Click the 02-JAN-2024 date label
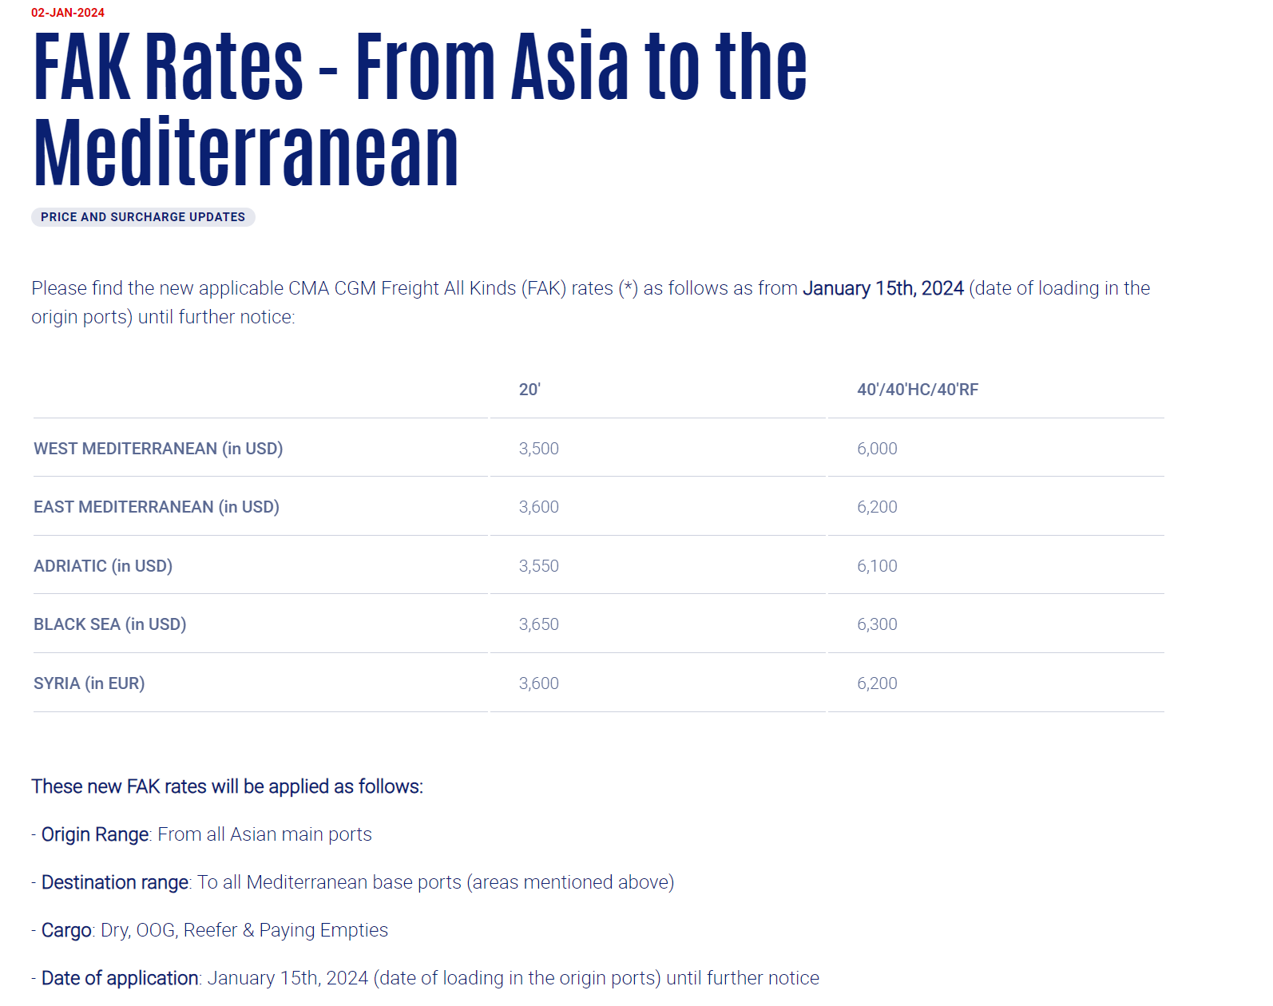Image resolution: width=1273 pixels, height=1006 pixels. [68, 13]
